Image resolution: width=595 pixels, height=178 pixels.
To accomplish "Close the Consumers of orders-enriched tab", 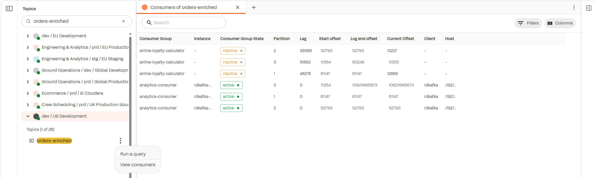I will 238,8.
